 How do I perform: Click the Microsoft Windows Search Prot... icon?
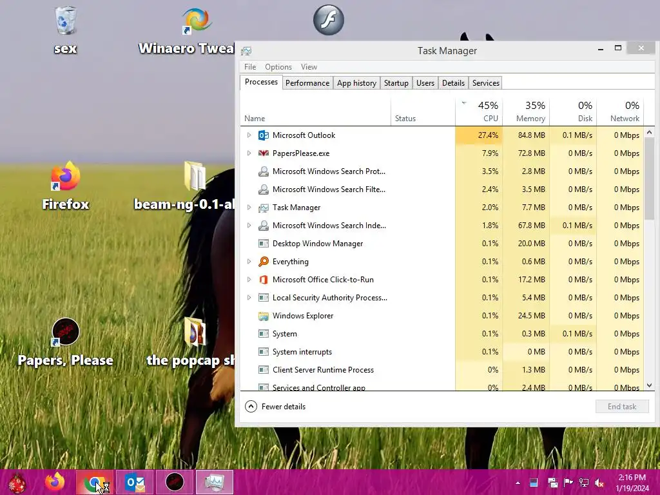[264, 171]
